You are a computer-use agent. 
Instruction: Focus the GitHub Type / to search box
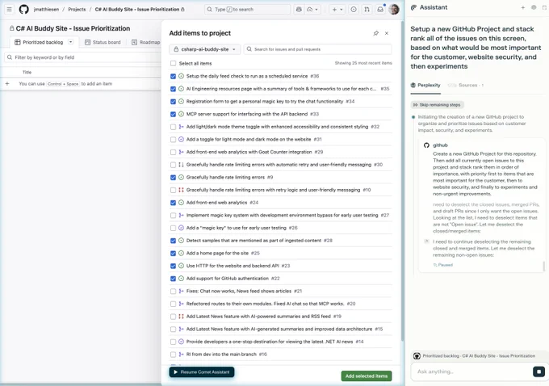[x=247, y=10]
